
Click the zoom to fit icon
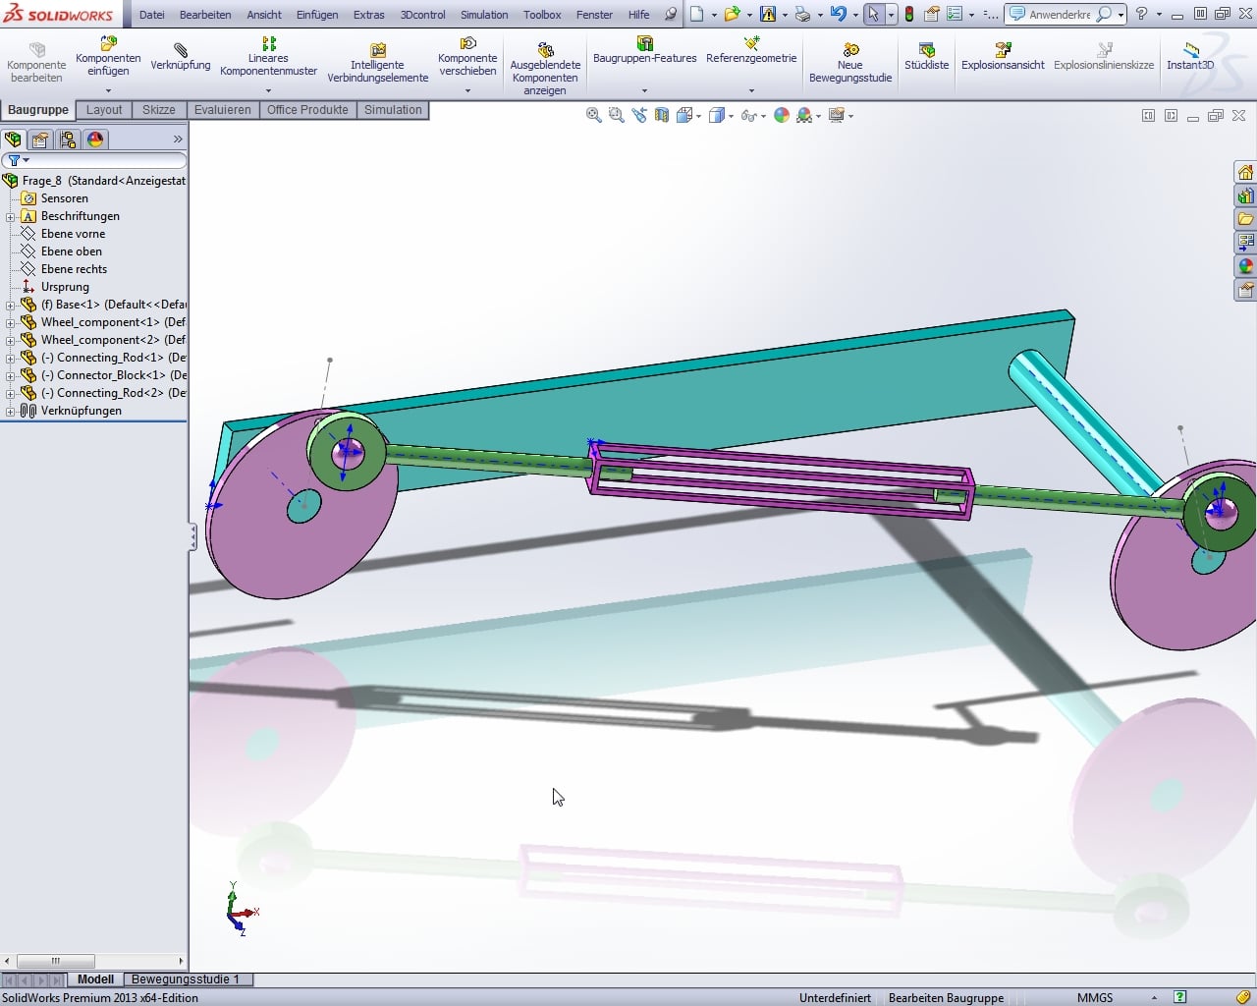(593, 116)
